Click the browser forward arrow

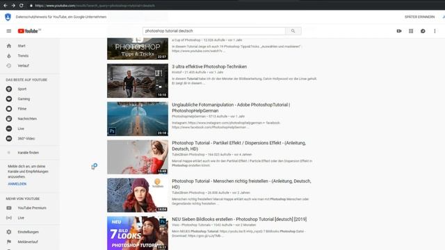point(13,6)
